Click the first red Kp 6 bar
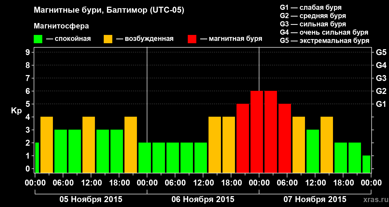This screenshot has height=207, width=389. (x=257, y=132)
